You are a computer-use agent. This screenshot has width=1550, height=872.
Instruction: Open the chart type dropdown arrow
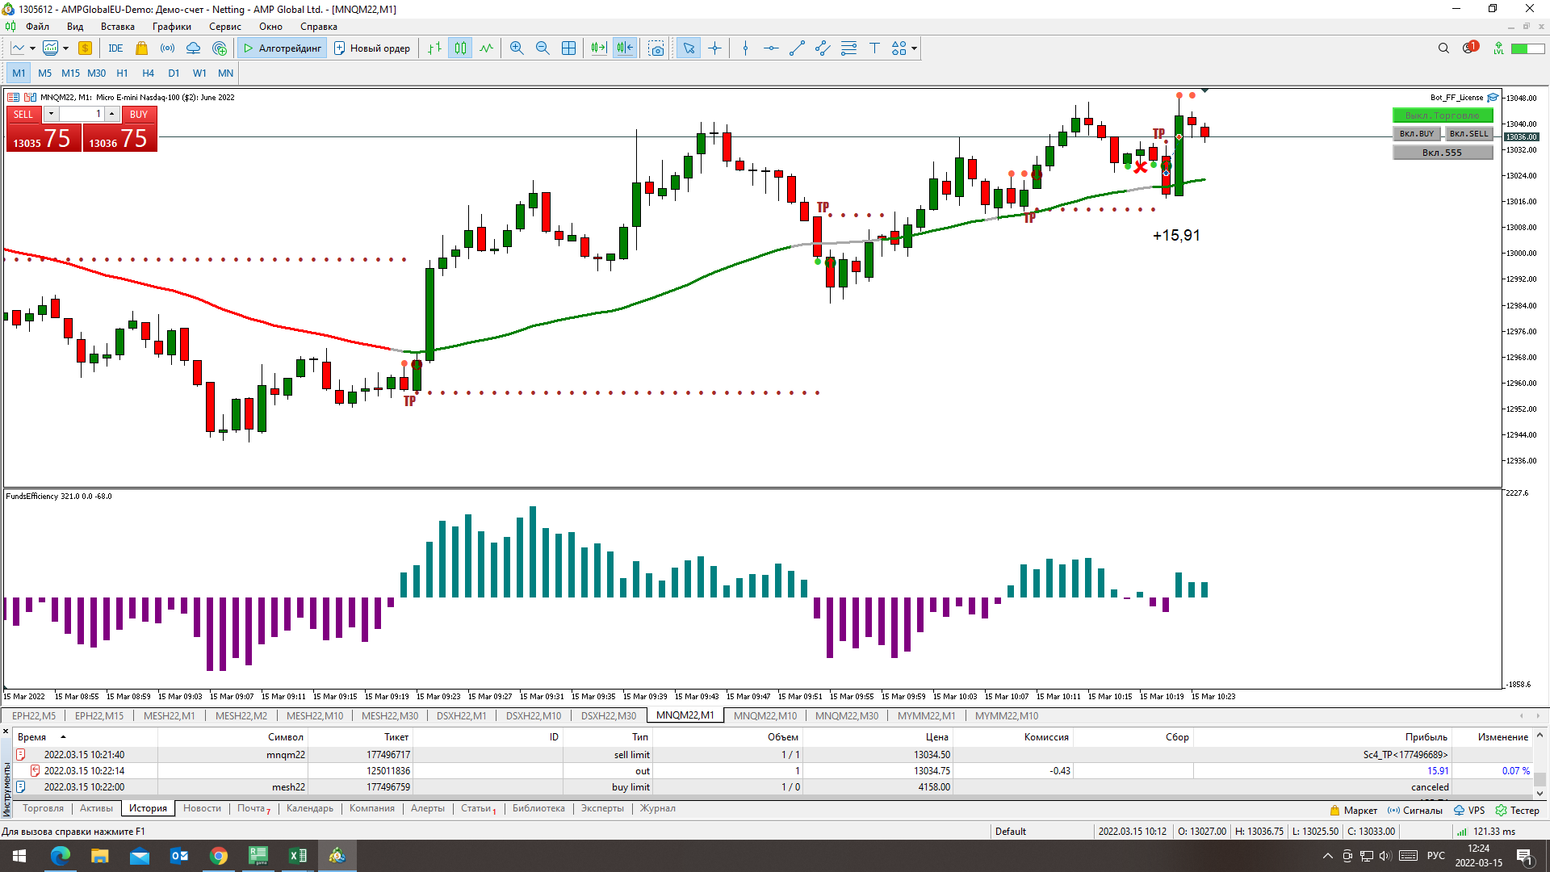32,48
